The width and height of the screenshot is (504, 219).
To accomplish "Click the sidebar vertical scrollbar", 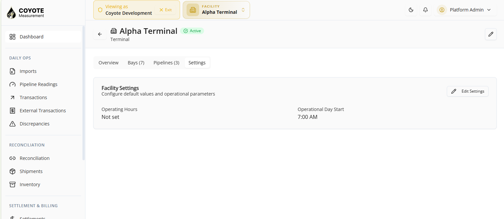I will click(x=83, y=94).
